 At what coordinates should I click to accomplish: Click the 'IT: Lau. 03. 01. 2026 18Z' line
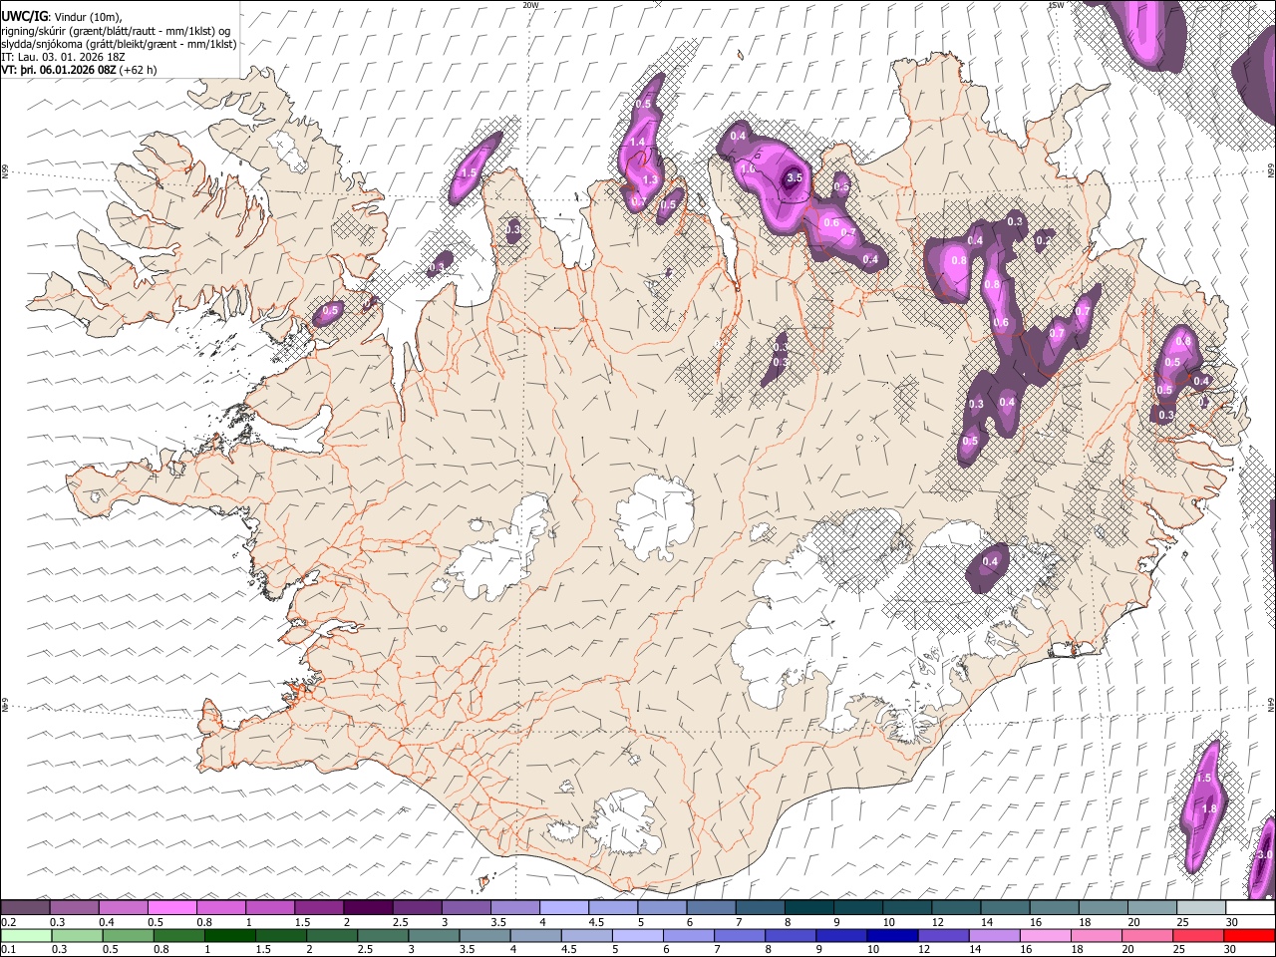63,57
